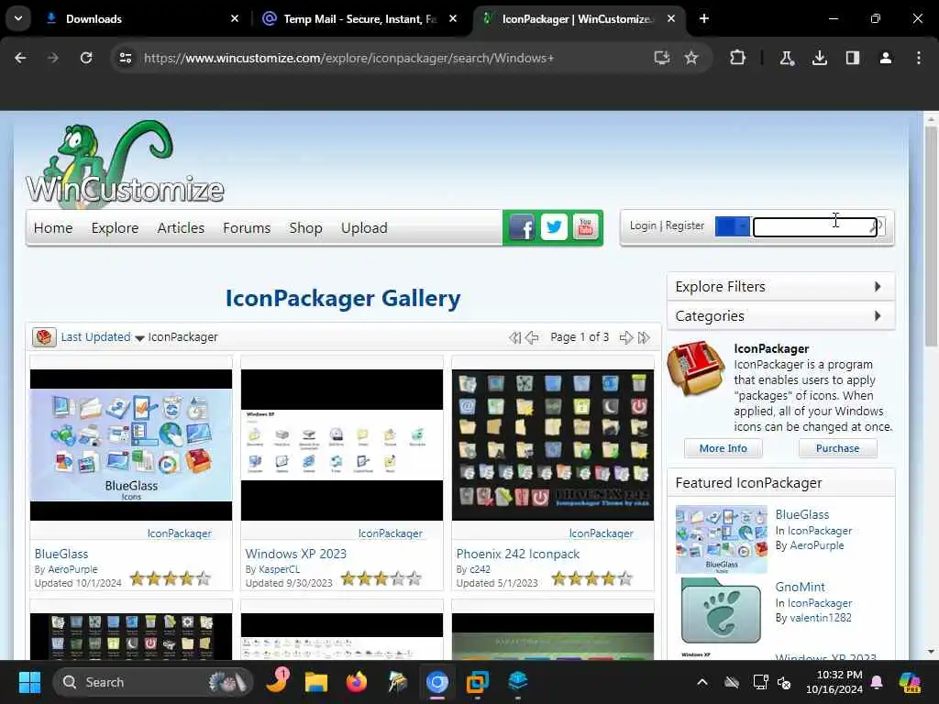Screen dimensions: 939x704
Task: Open the Twitter social icon
Action: [554, 227]
